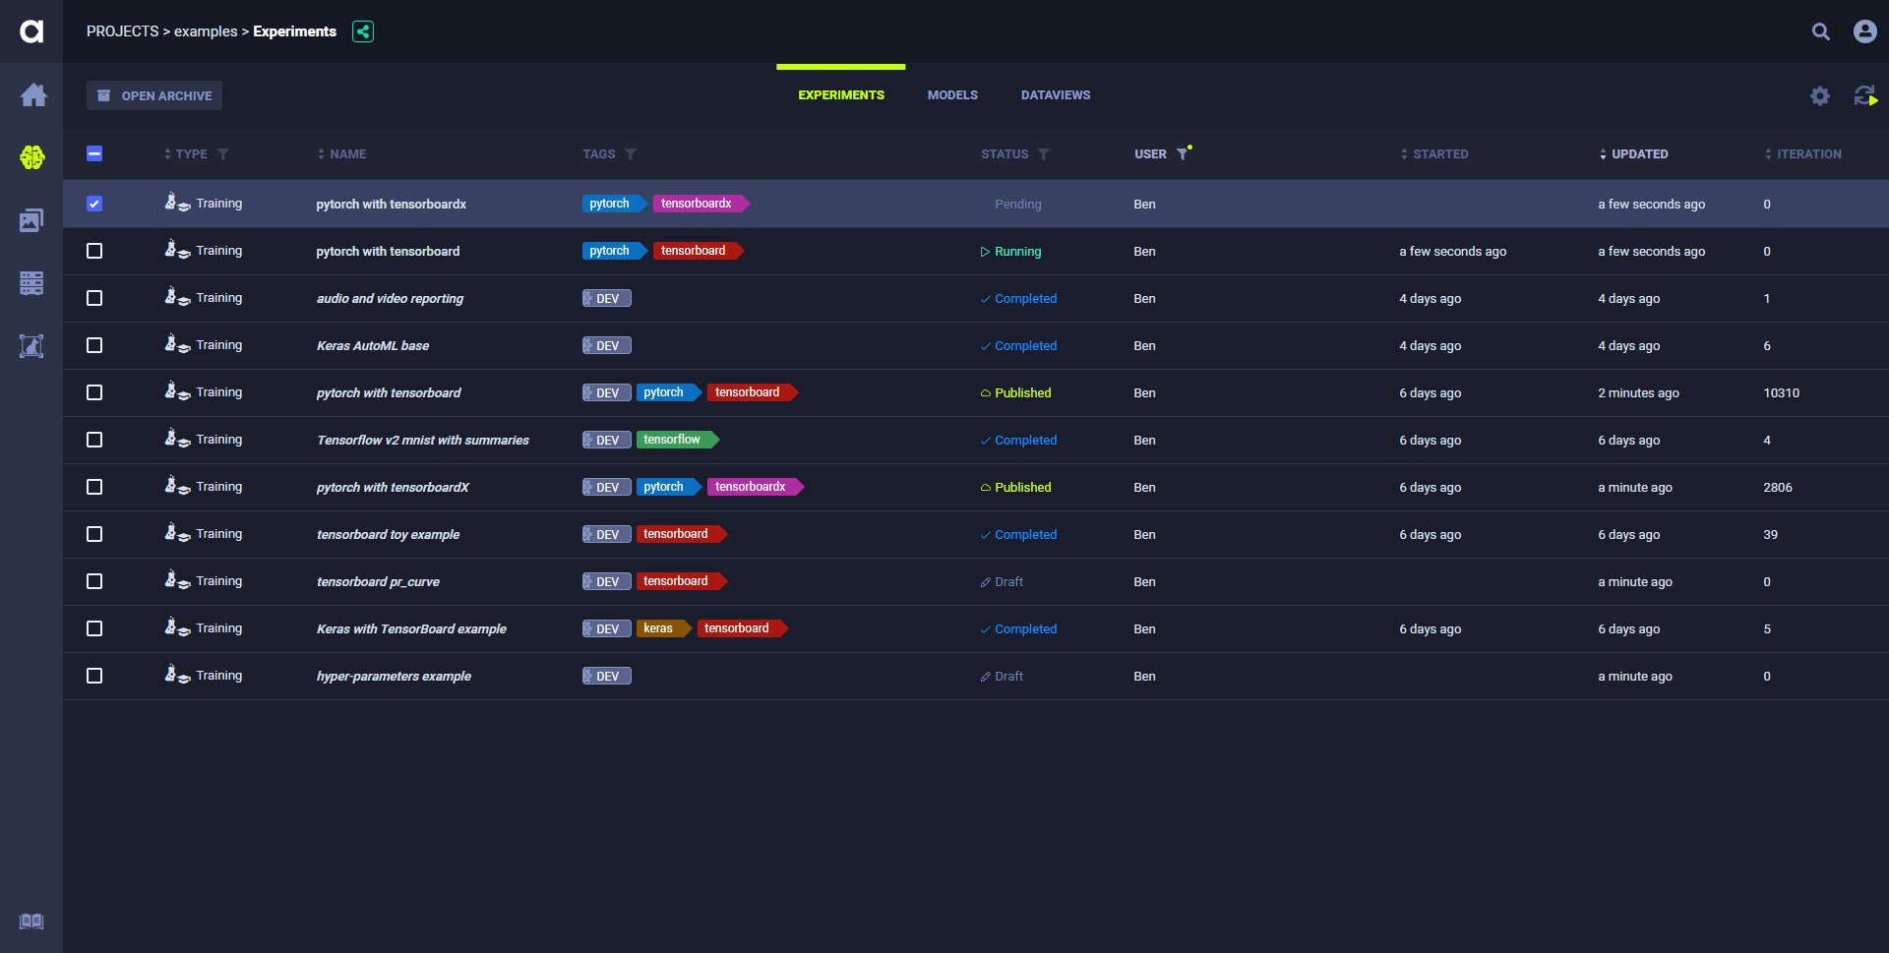Image resolution: width=1889 pixels, height=953 pixels.
Task: Switch to the DATAVIEWS tab
Action: pyautogui.click(x=1055, y=95)
